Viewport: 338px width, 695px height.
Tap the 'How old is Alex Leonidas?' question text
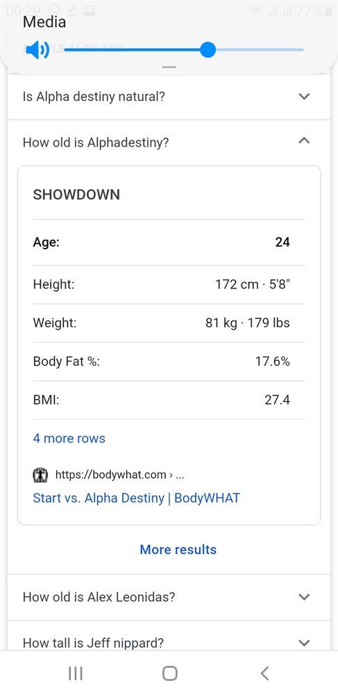pos(99,596)
